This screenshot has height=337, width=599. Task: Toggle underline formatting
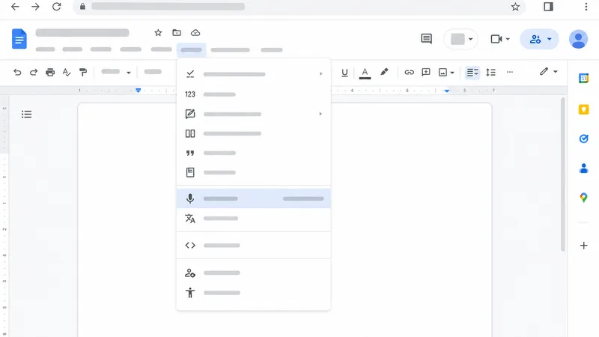344,72
